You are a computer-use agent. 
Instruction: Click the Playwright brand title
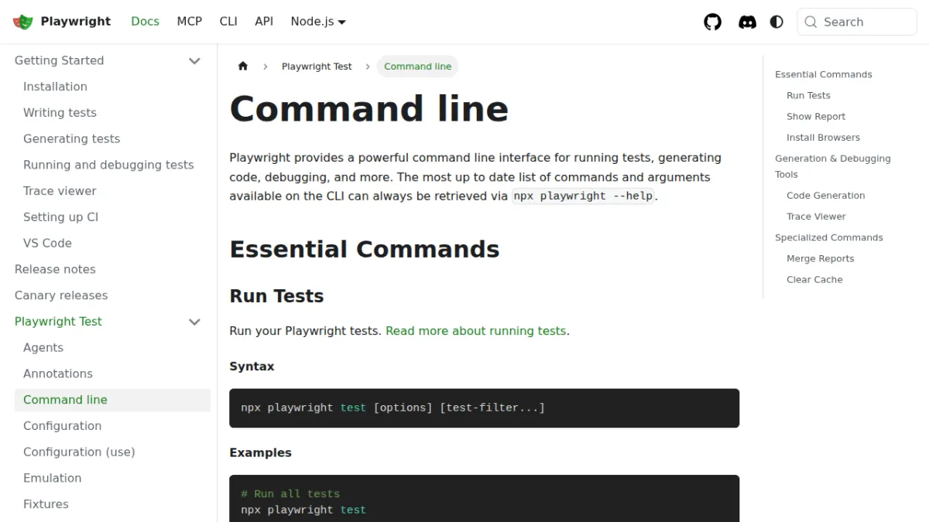(76, 22)
